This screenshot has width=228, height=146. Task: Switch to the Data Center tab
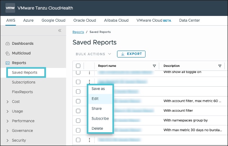(x=189, y=20)
